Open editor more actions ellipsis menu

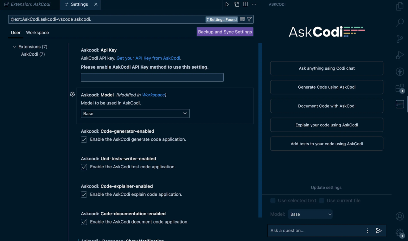254,4
